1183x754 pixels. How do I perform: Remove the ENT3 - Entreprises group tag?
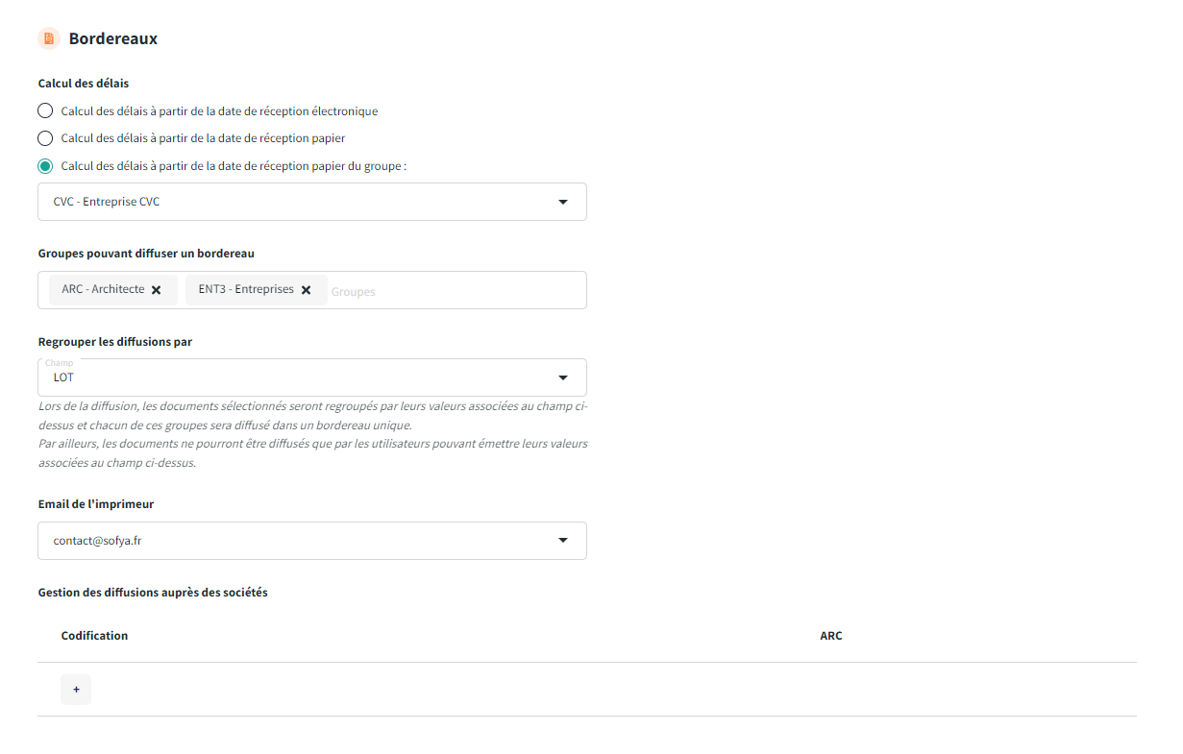(306, 290)
